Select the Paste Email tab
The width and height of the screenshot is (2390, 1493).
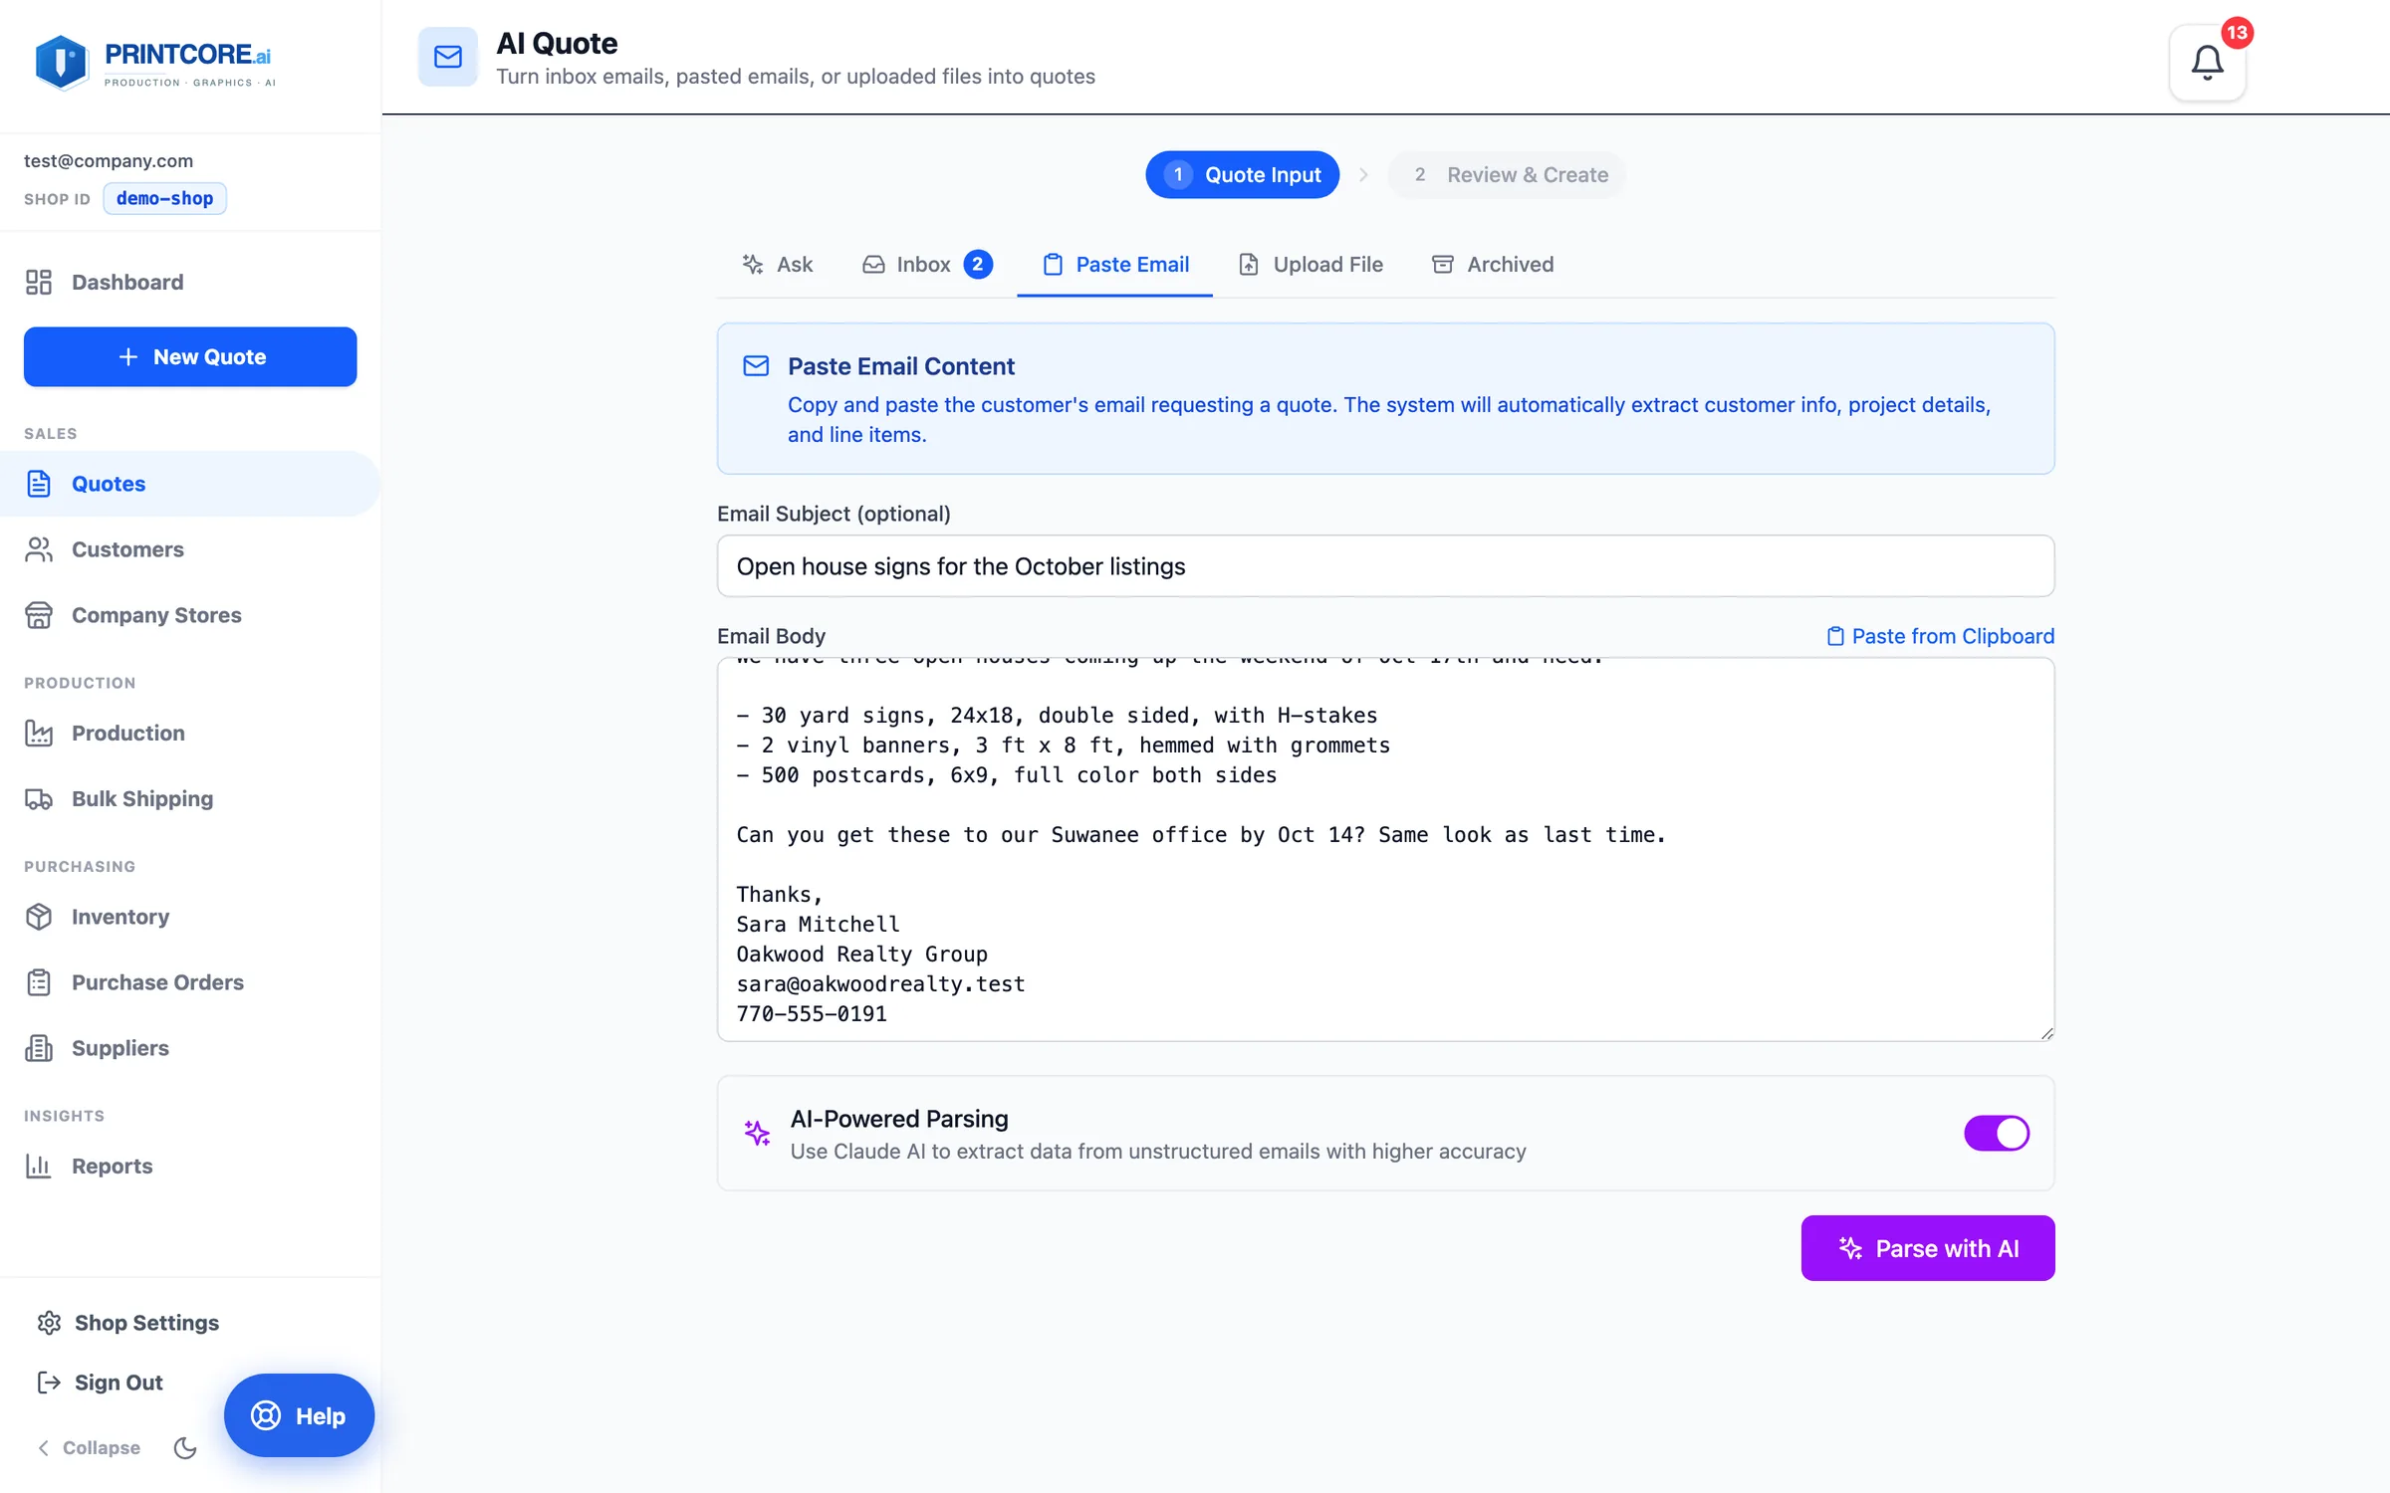coord(1115,265)
